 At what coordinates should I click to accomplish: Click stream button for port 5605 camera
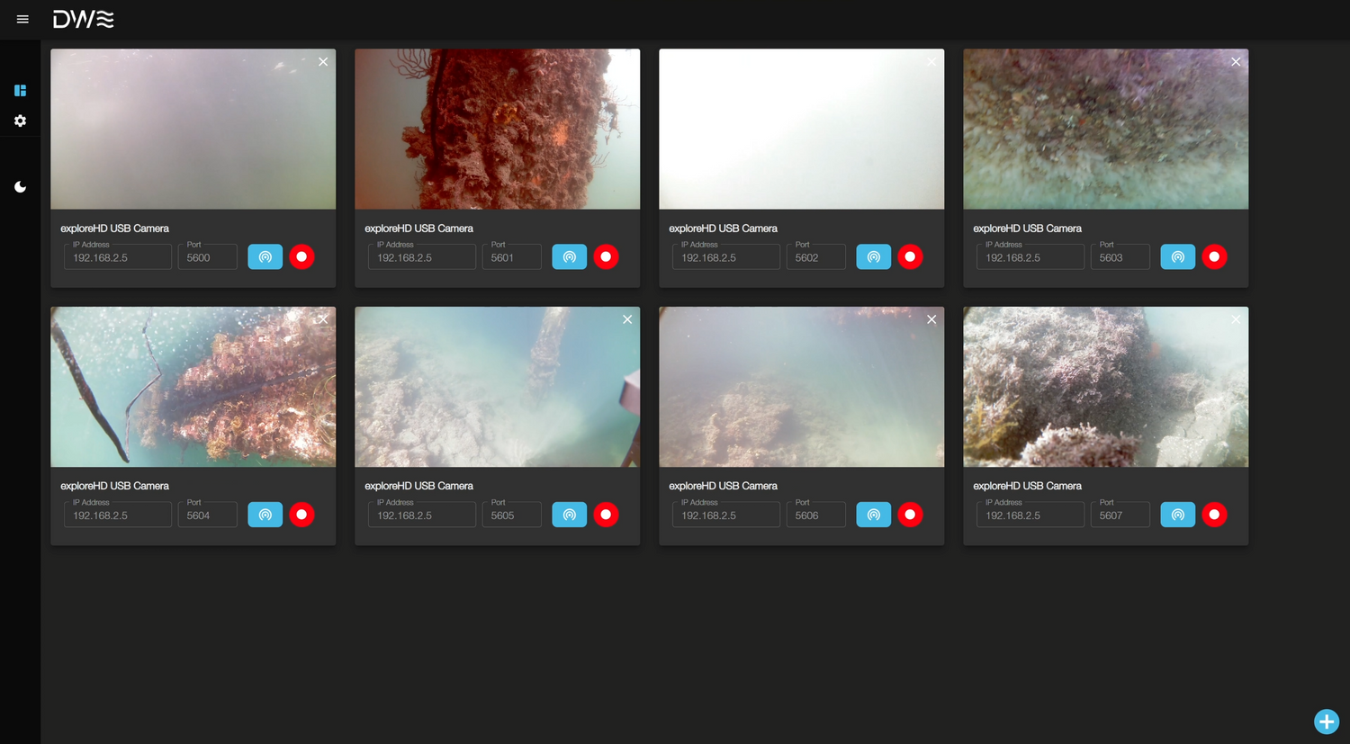click(570, 515)
